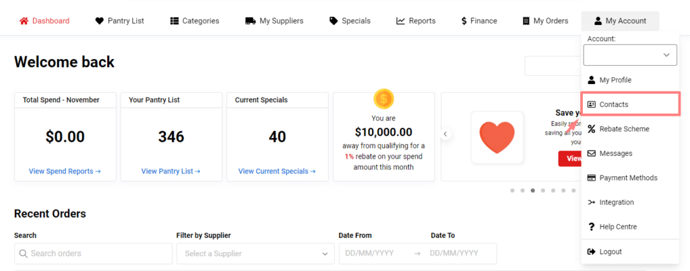Click the Pantry List heart icon

(x=100, y=21)
